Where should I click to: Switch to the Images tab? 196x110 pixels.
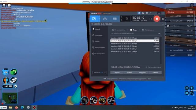click(x=148, y=30)
